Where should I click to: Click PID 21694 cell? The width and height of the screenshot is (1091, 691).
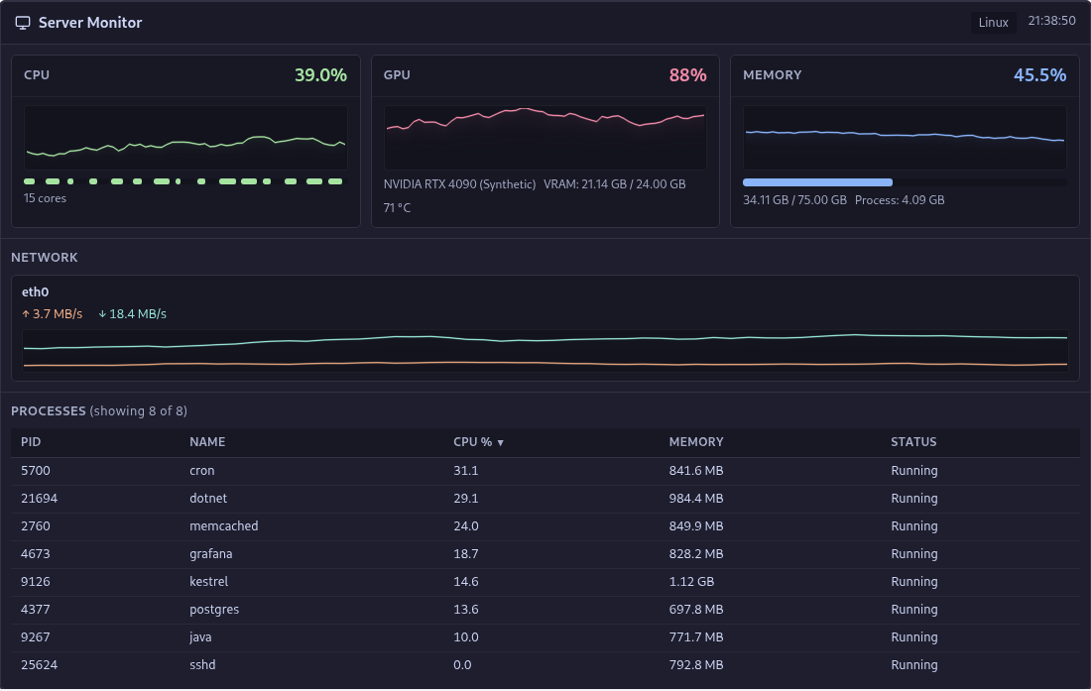point(39,499)
